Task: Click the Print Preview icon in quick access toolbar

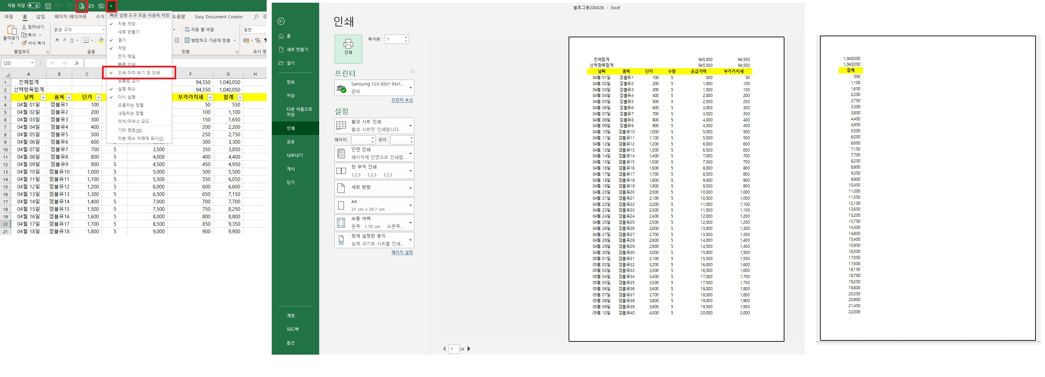Action: click(x=82, y=6)
